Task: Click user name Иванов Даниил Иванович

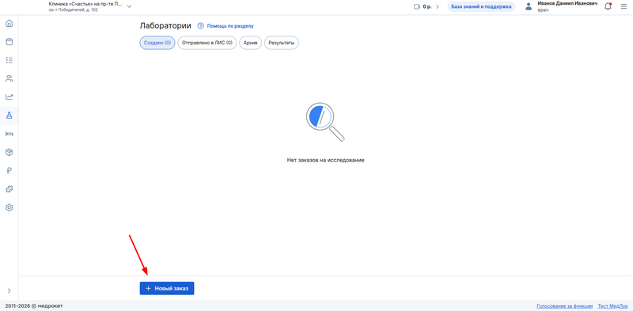Action: click(x=568, y=3)
